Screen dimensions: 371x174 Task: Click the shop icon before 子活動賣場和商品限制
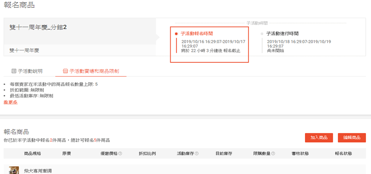pyautogui.click(x=65, y=70)
